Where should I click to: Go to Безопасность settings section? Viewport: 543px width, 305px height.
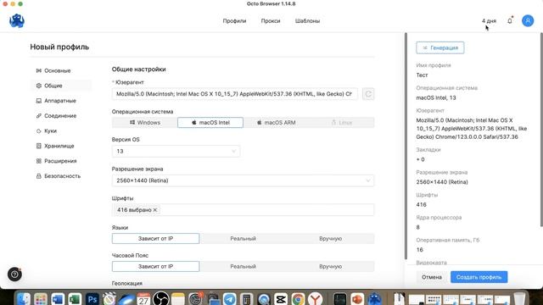61,176
